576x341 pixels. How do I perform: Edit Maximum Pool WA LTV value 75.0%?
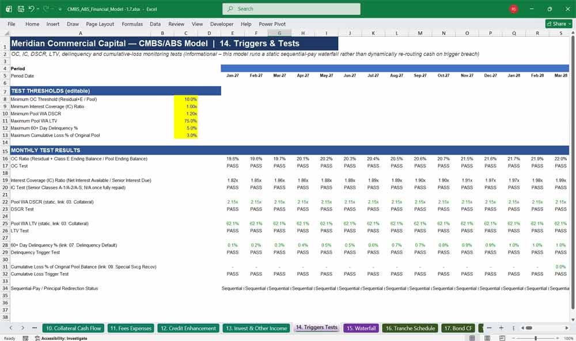pyautogui.click(x=186, y=121)
